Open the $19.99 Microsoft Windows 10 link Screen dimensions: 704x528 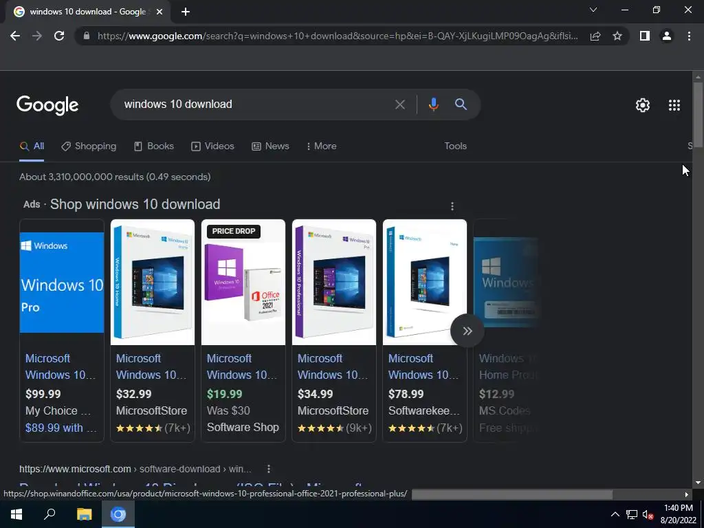(242, 366)
